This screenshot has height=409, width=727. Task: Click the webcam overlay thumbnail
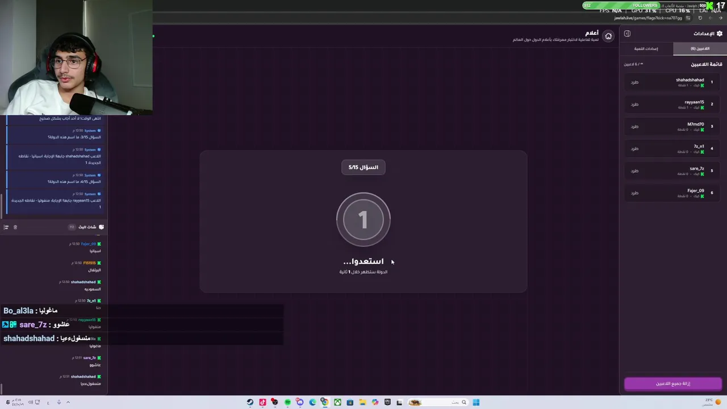[76, 57]
